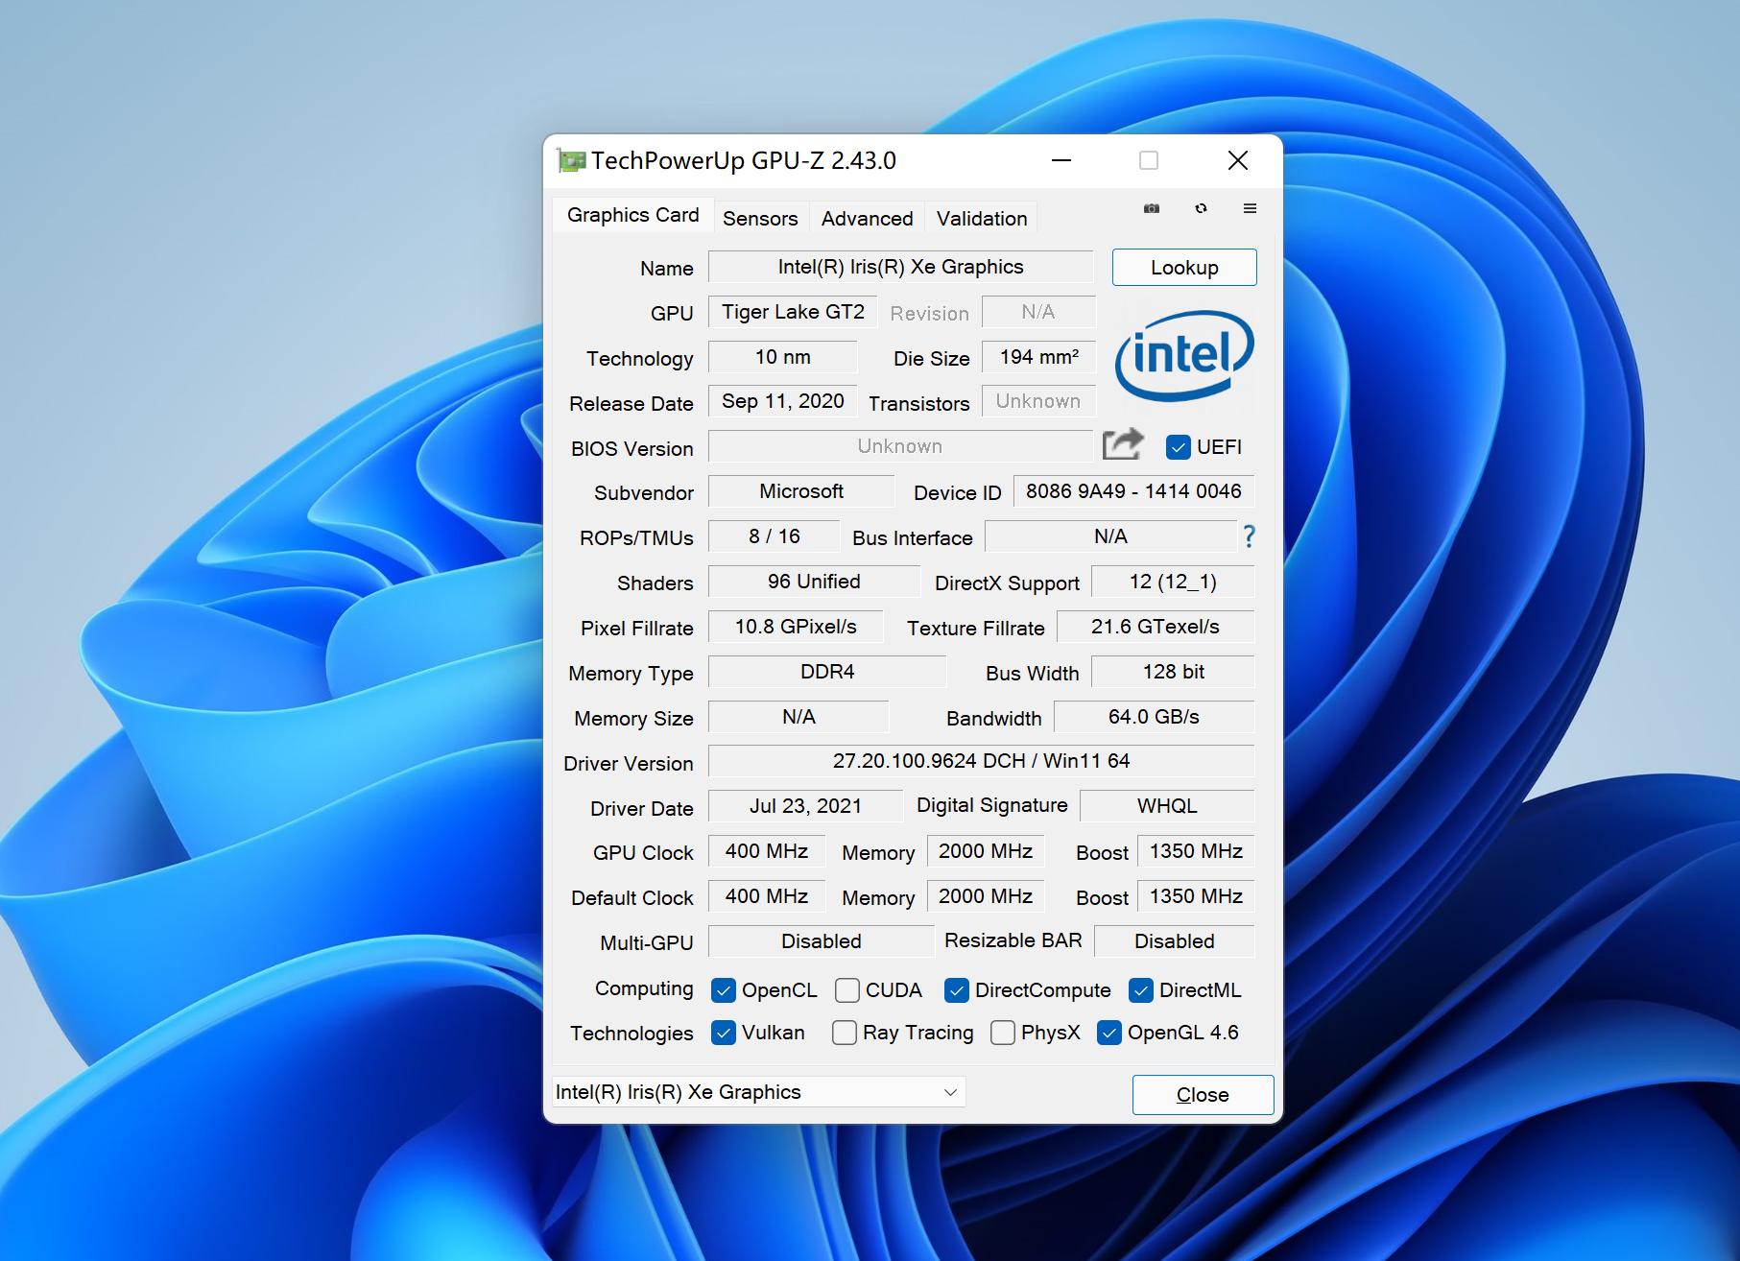This screenshot has height=1261, width=1740.
Task: Click the GPU-Z title bar app icon
Action: tap(571, 161)
